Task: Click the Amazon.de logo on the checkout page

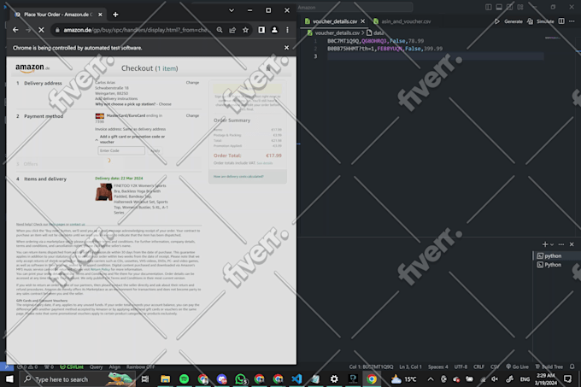Action: [32, 68]
